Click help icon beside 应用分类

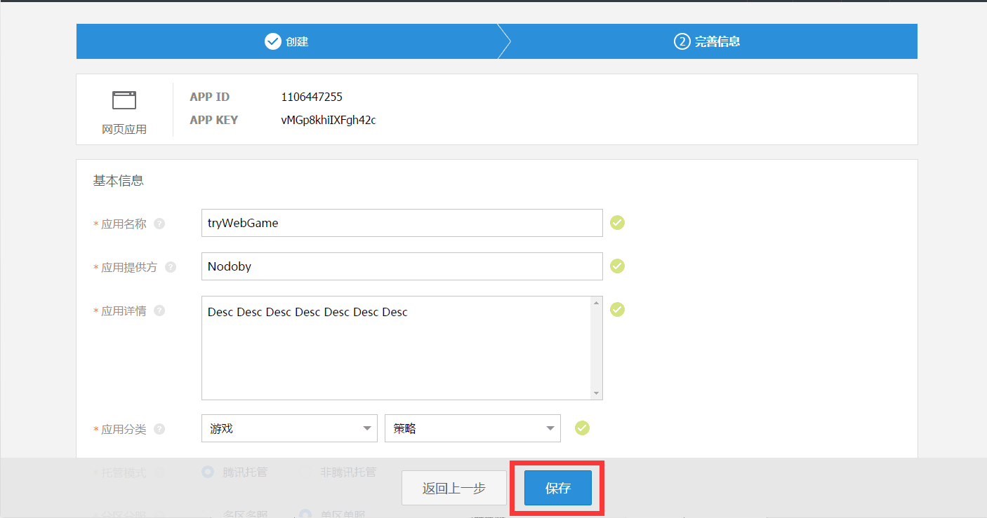tap(159, 429)
